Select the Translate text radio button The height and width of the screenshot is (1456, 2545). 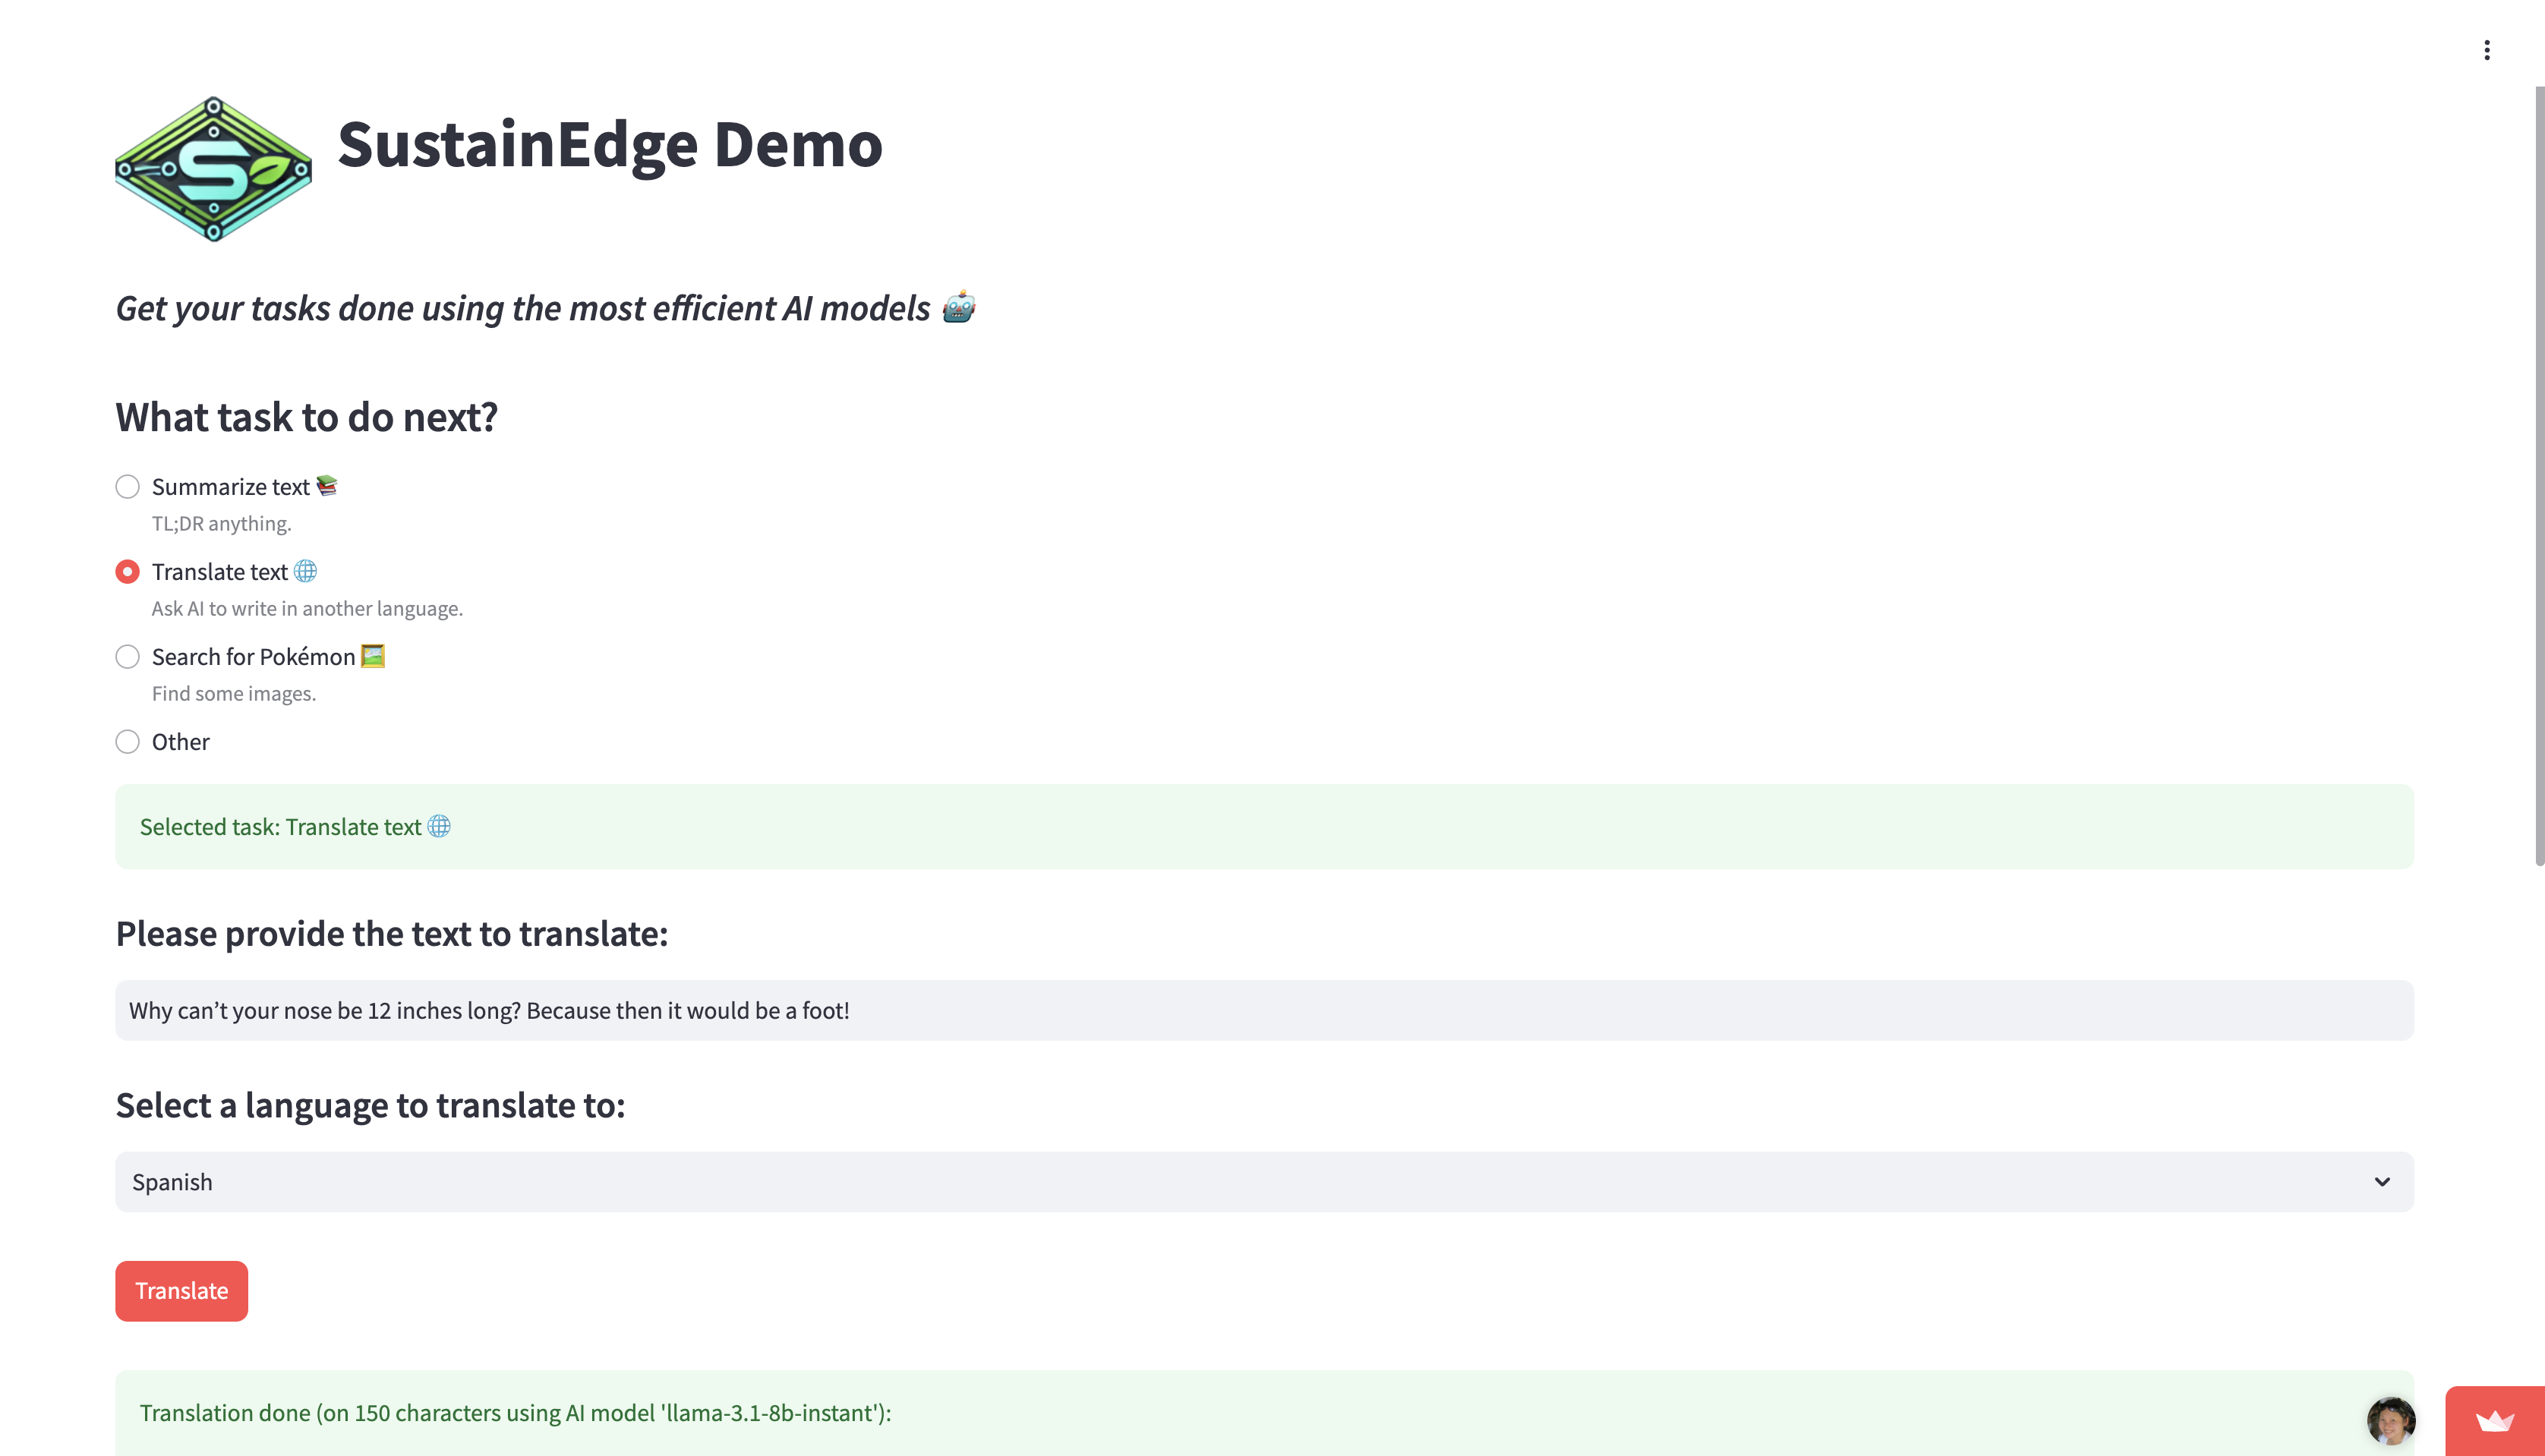tap(127, 572)
